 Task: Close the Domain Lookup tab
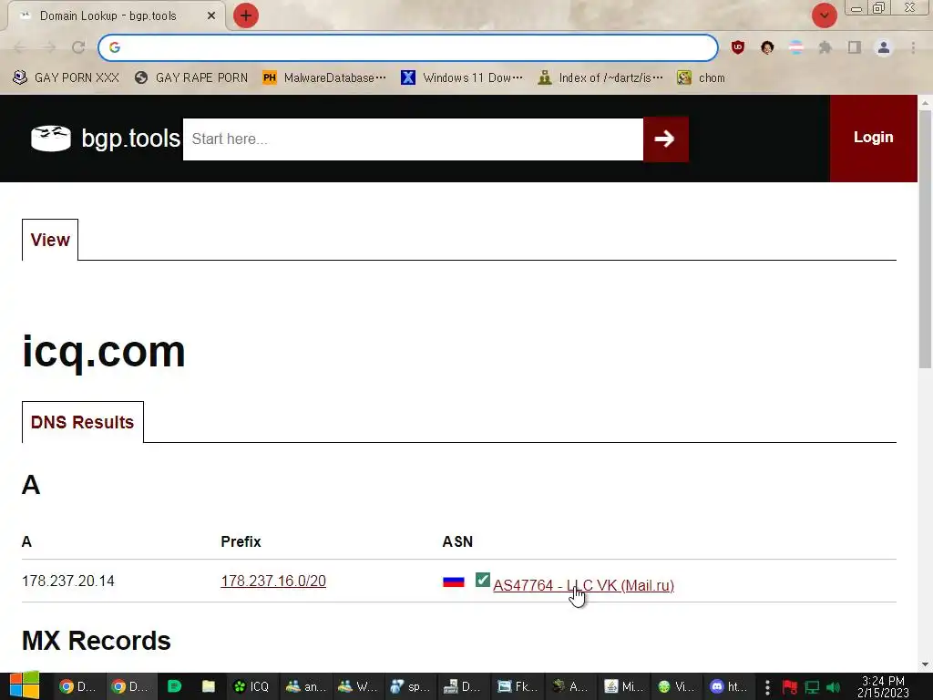click(x=211, y=16)
